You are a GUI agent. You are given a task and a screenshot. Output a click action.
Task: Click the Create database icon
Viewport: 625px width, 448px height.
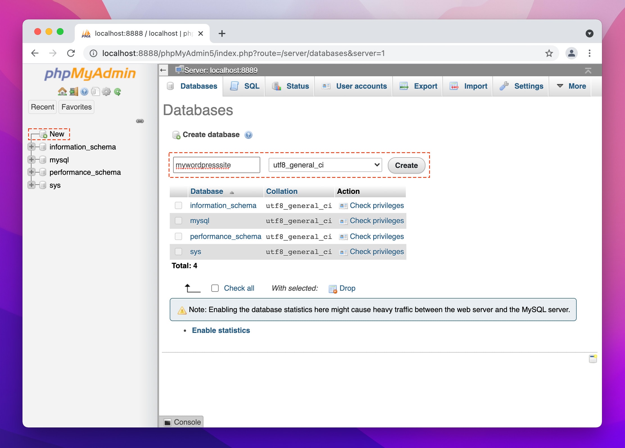176,135
